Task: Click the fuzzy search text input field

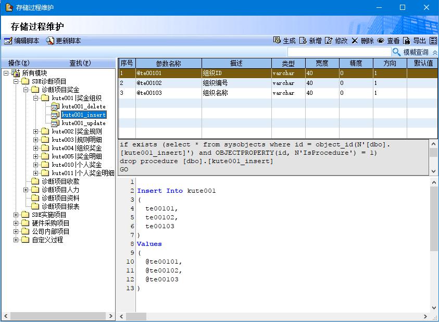Action: click(338, 52)
